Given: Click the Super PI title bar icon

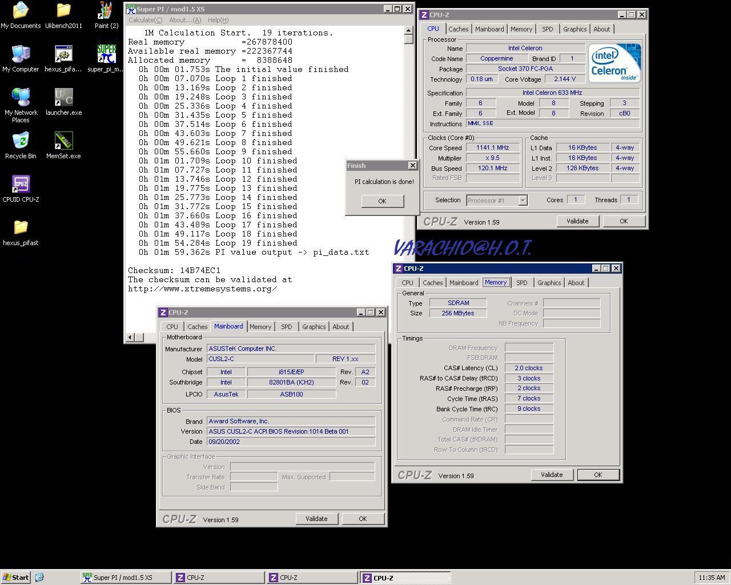Looking at the screenshot, I should click(131, 9).
